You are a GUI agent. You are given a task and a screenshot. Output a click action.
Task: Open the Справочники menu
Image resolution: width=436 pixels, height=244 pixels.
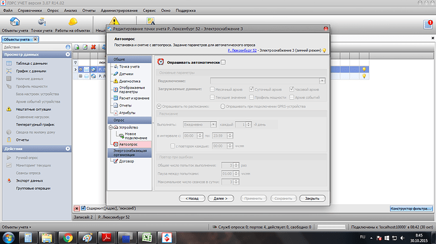pos(30,11)
